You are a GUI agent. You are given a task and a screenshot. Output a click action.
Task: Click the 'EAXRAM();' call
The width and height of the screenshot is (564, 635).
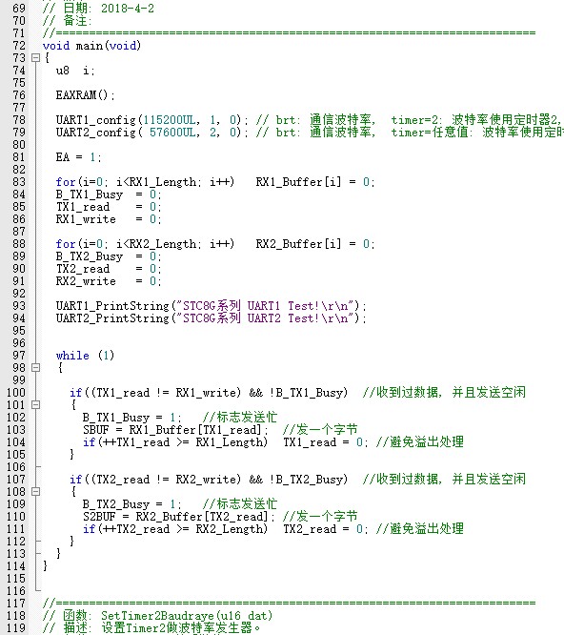pyautogui.click(x=86, y=95)
